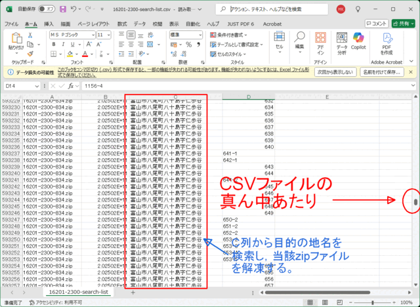Expand the number format 標準 dropdown
This screenshot has width=420, height=307.
(186, 34)
